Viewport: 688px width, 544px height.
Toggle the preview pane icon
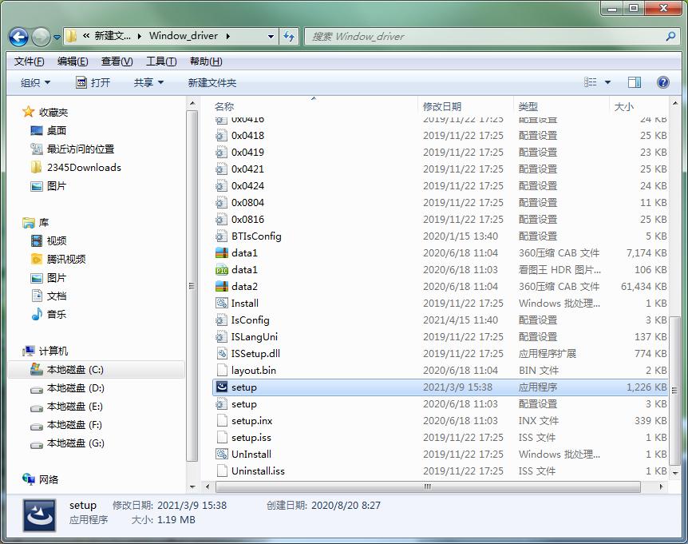[x=634, y=82]
